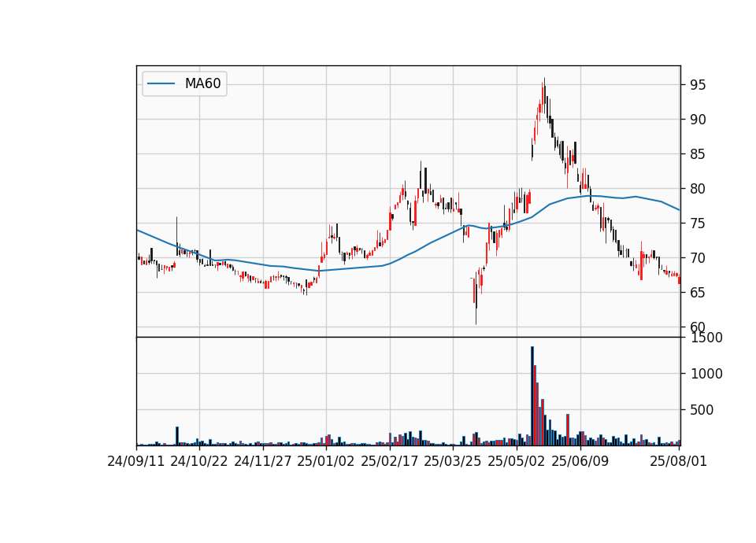Select the 25/03/25 date label
This screenshot has width=756, height=543.
[453, 461]
